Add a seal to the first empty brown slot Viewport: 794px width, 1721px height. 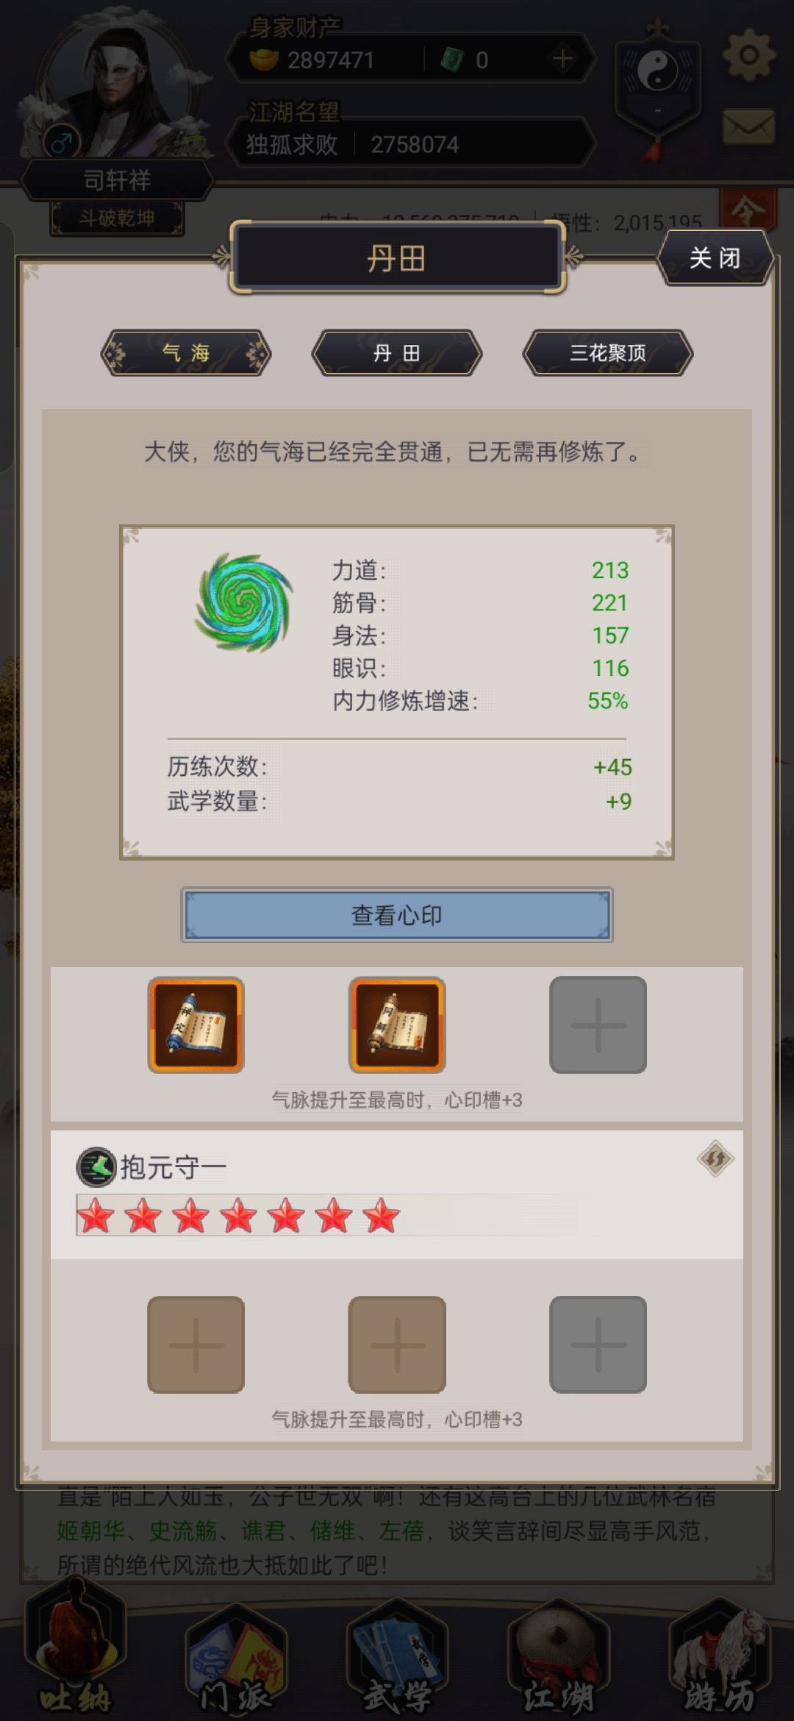click(x=196, y=1344)
